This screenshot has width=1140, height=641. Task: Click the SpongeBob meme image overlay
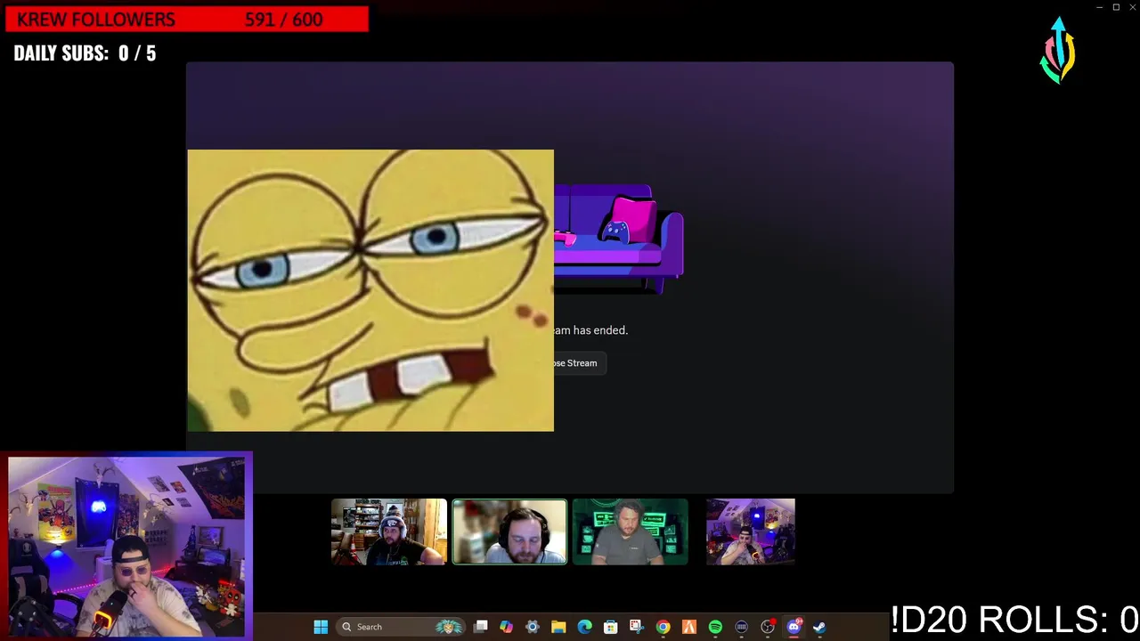click(x=370, y=290)
